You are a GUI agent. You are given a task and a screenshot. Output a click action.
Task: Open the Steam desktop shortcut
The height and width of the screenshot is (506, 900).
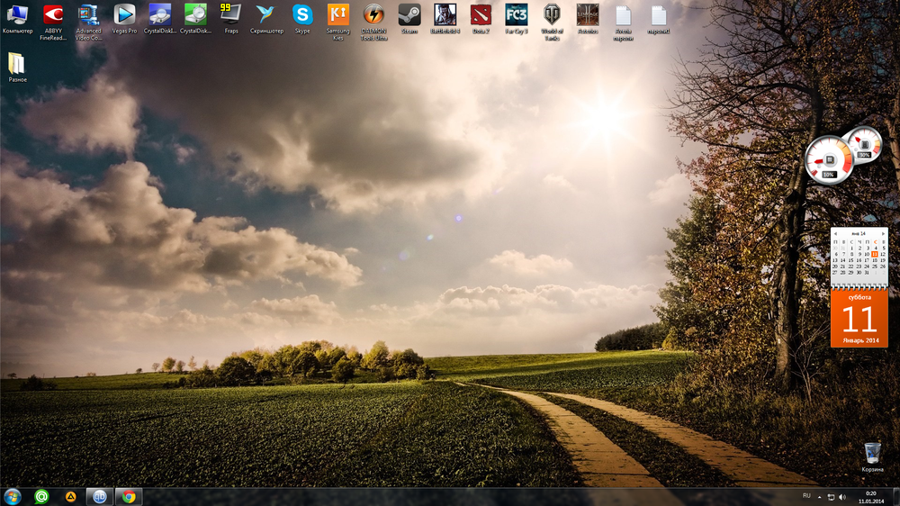(409, 15)
